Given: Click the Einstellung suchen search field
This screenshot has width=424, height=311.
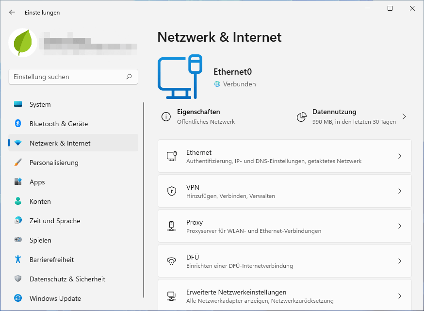Looking at the screenshot, I should [x=68, y=77].
